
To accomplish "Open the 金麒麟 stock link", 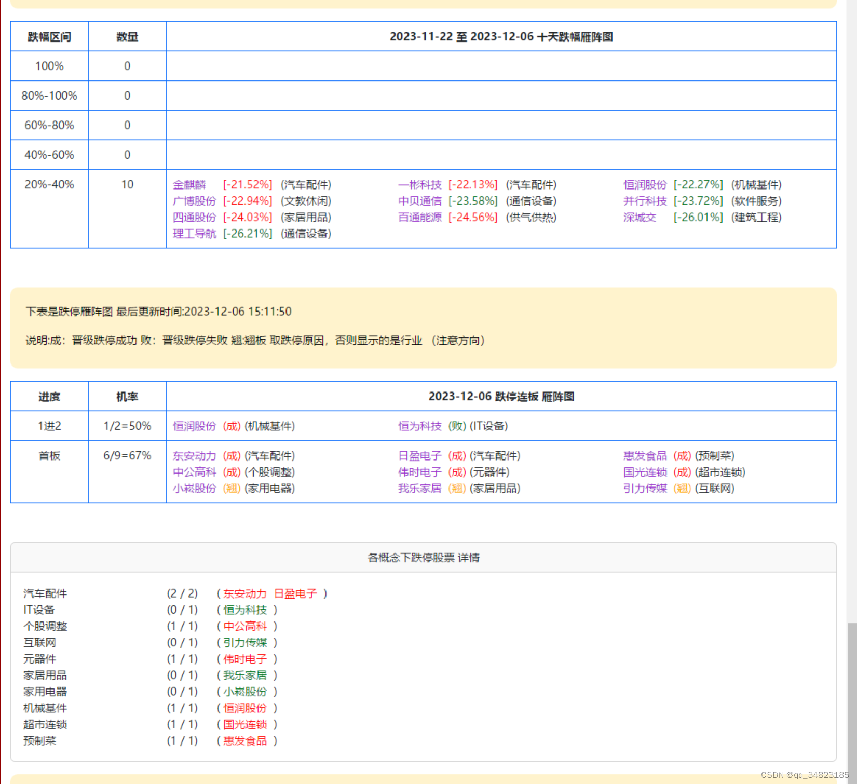I will pyautogui.click(x=189, y=185).
